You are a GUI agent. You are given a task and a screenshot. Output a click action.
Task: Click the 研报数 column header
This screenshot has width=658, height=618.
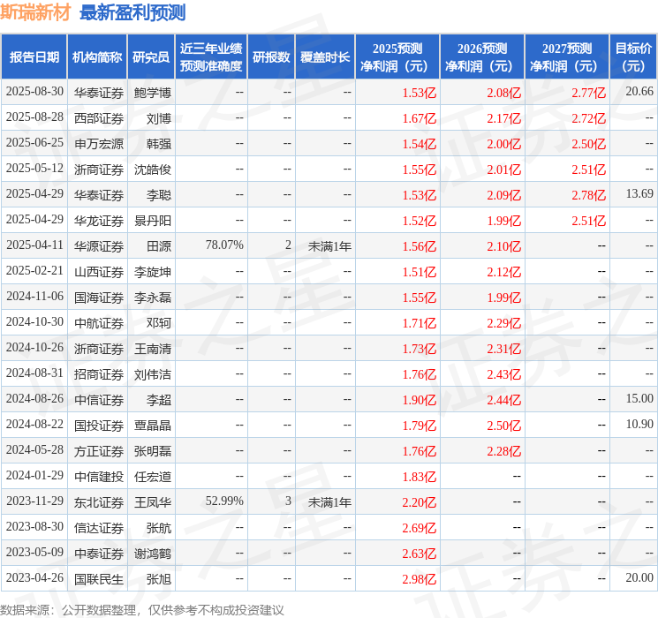pos(271,57)
